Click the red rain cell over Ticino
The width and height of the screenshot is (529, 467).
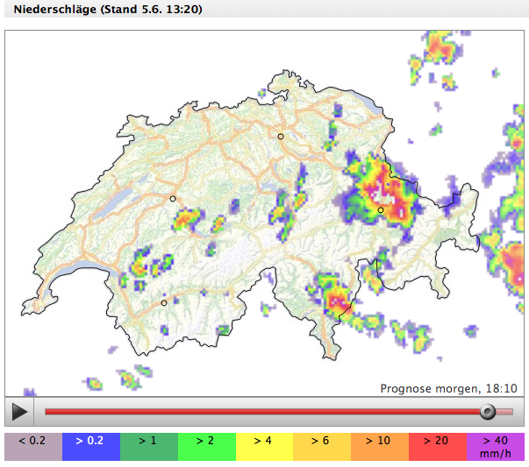(x=336, y=301)
